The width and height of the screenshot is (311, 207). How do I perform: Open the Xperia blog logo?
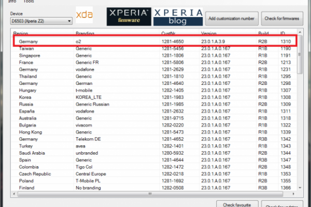pyautogui.click(x=178, y=17)
